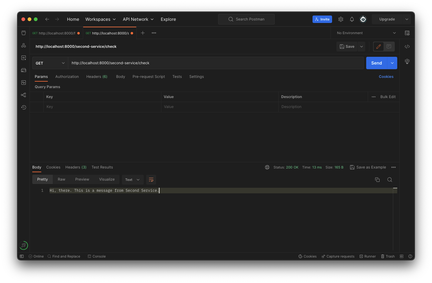
Task: Open the Postbot launcher icon
Action: pyautogui.click(x=24, y=245)
